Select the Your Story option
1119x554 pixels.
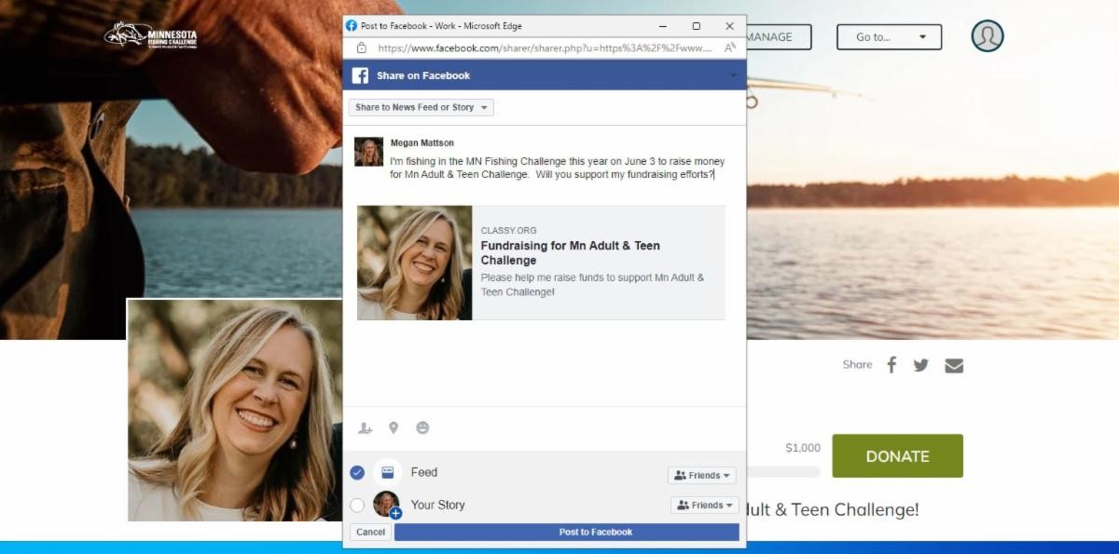click(357, 506)
